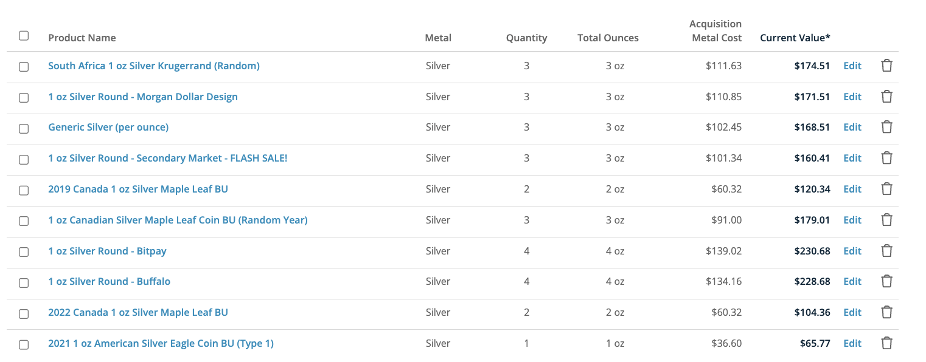The width and height of the screenshot is (926, 362).
Task: Remove the Silver Round Buffalo entry
Action: point(886,281)
